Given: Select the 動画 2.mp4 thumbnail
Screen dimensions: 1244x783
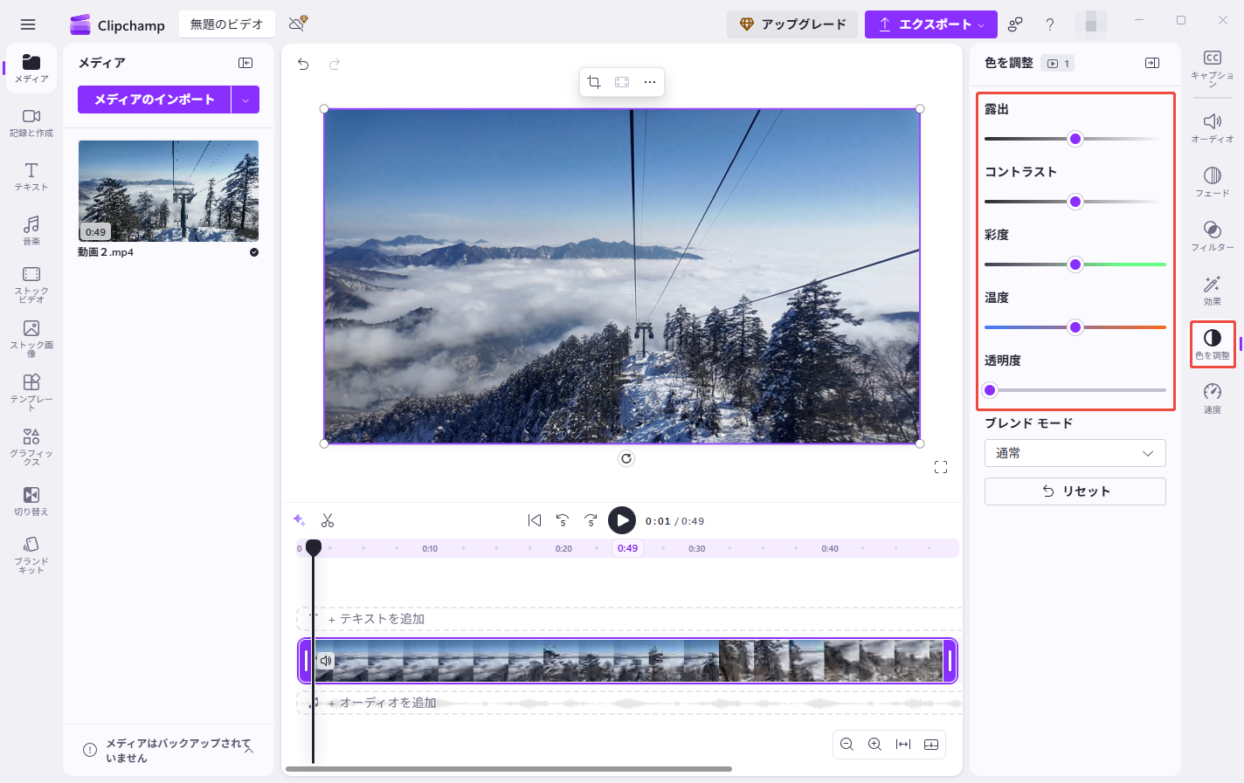Looking at the screenshot, I should pyautogui.click(x=168, y=192).
